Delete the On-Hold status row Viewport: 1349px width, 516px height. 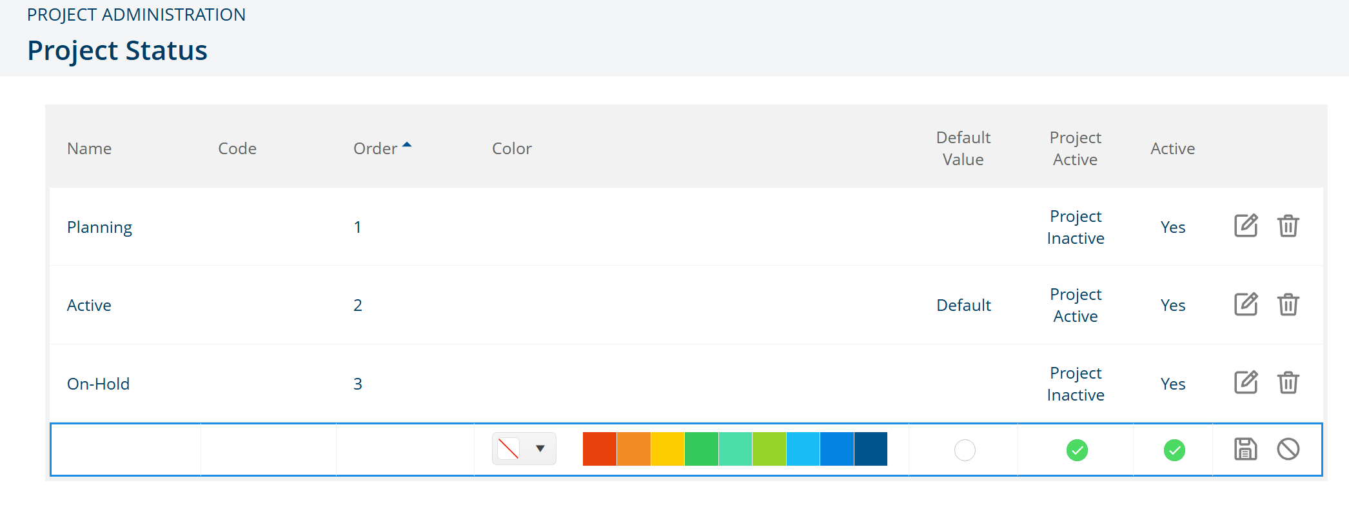[x=1288, y=383]
